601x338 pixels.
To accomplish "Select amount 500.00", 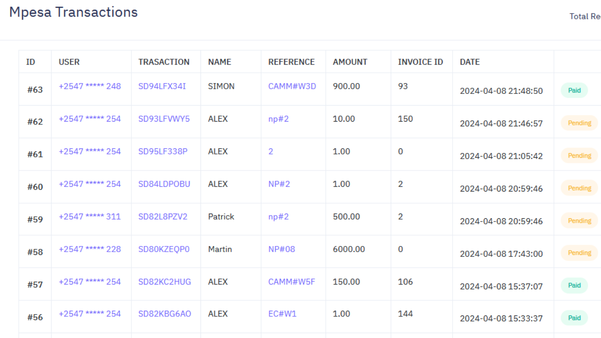I will [x=347, y=216].
